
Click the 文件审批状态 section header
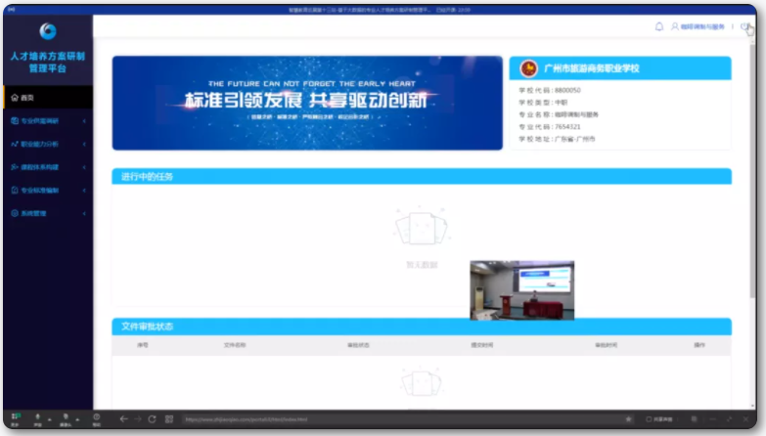[422, 327]
